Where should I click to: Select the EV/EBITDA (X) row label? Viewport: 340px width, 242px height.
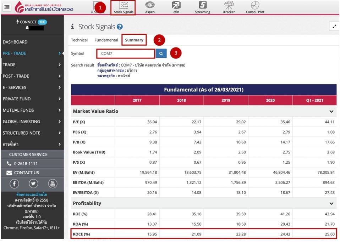[86, 193]
